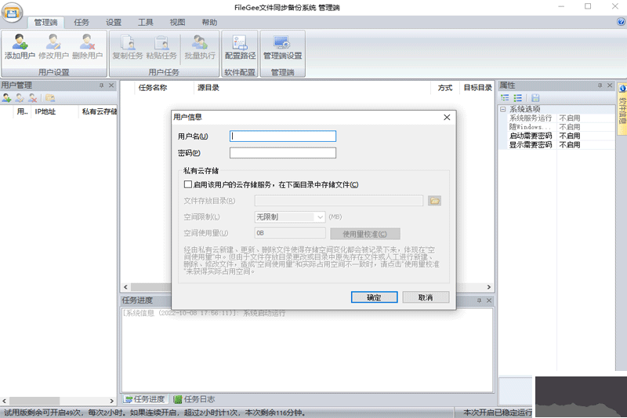
Task: Open Manager Settings (管理端设置) in ribbon
Action: 282,47
